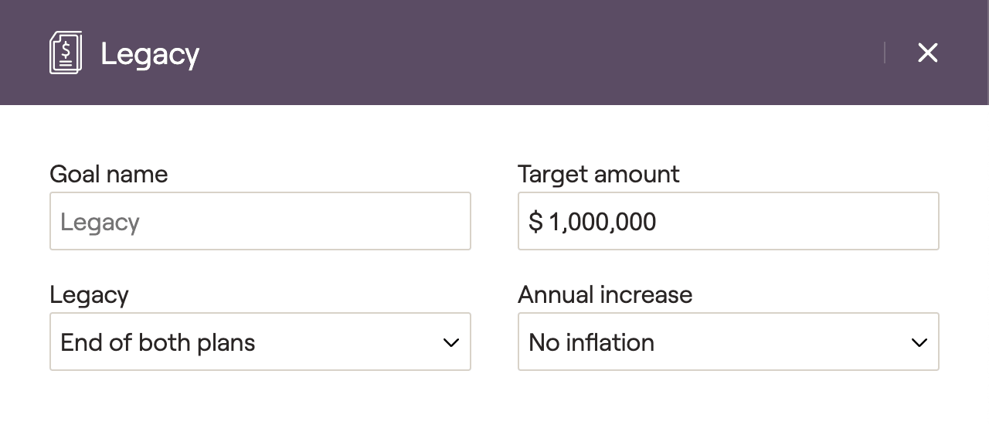The image size is (989, 425).
Task: Select the "No inflation" option text
Action: click(x=591, y=342)
